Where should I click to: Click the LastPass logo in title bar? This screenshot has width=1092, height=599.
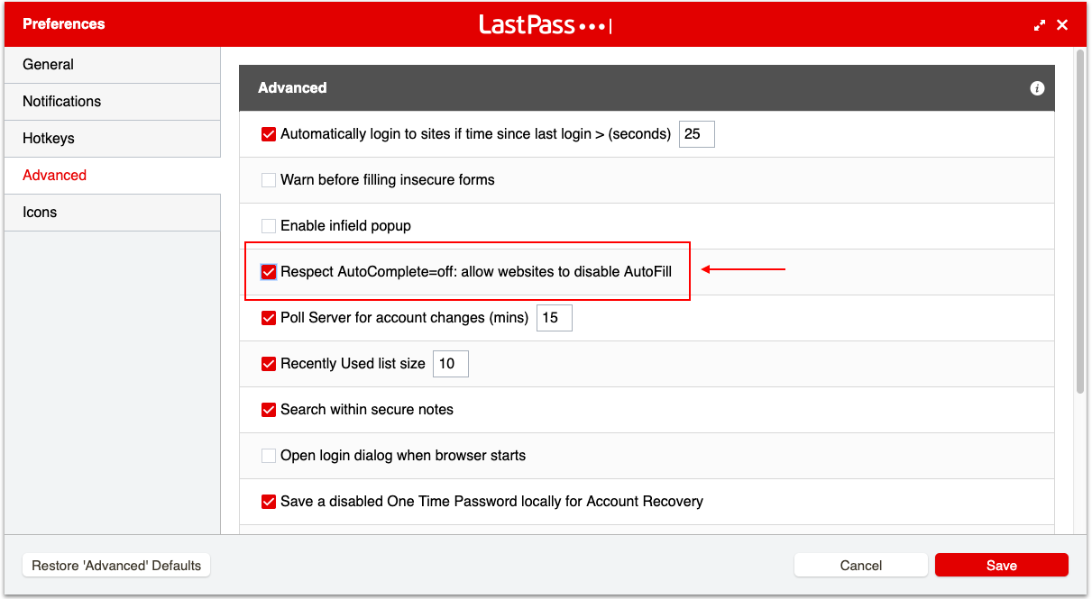click(545, 25)
